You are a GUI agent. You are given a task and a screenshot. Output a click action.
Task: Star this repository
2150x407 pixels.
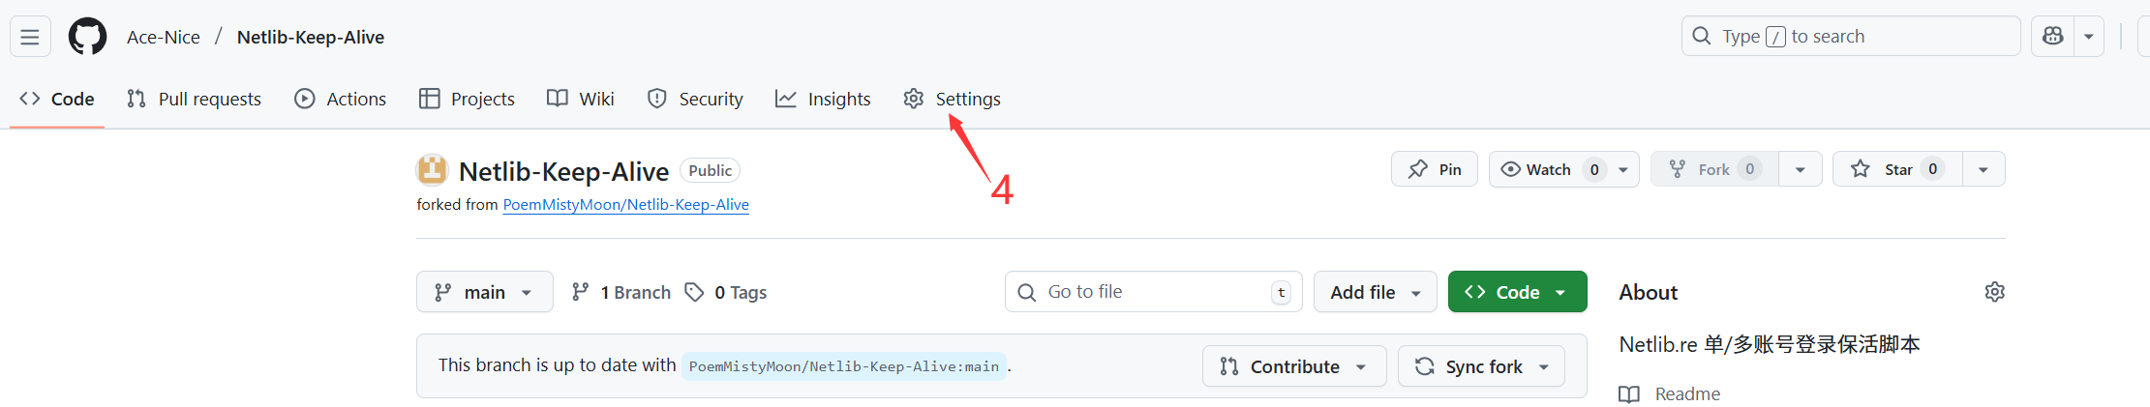click(1896, 169)
